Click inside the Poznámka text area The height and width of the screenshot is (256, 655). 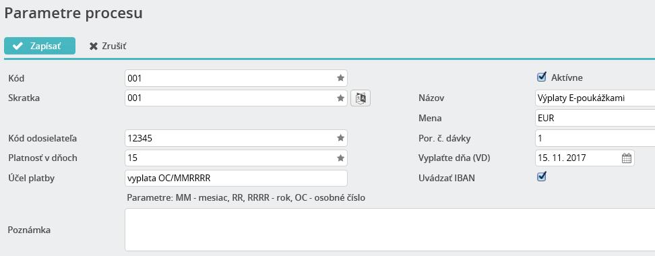389,230
